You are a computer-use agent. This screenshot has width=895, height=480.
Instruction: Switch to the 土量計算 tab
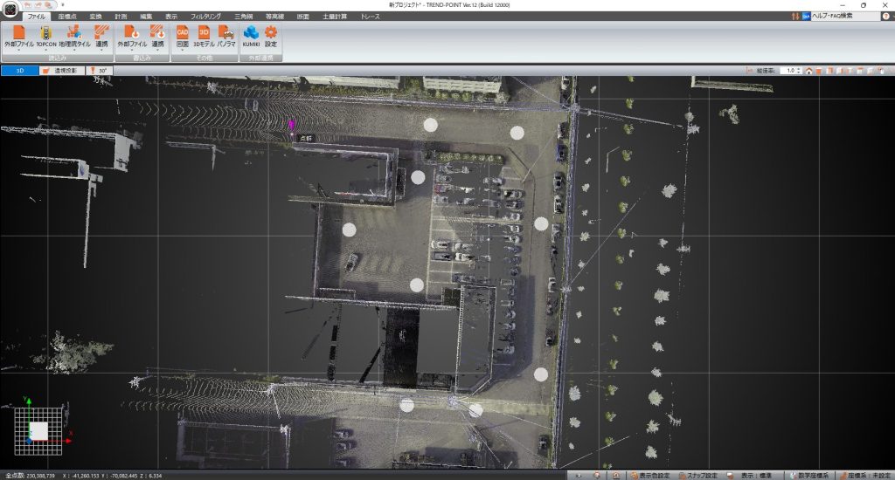pos(336,17)
